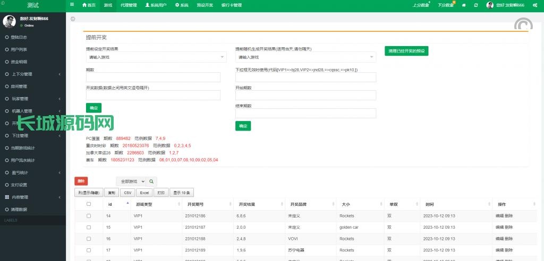Expand the 上下分管理 sidebar menu
Viewport: 544px width, 261px height.
33,74
